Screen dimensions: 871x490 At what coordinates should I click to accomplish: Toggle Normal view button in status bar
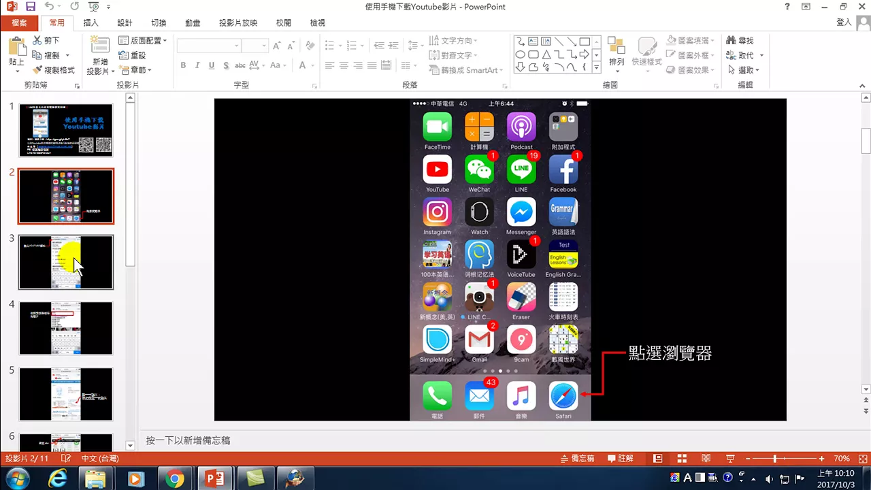point(658,459)
